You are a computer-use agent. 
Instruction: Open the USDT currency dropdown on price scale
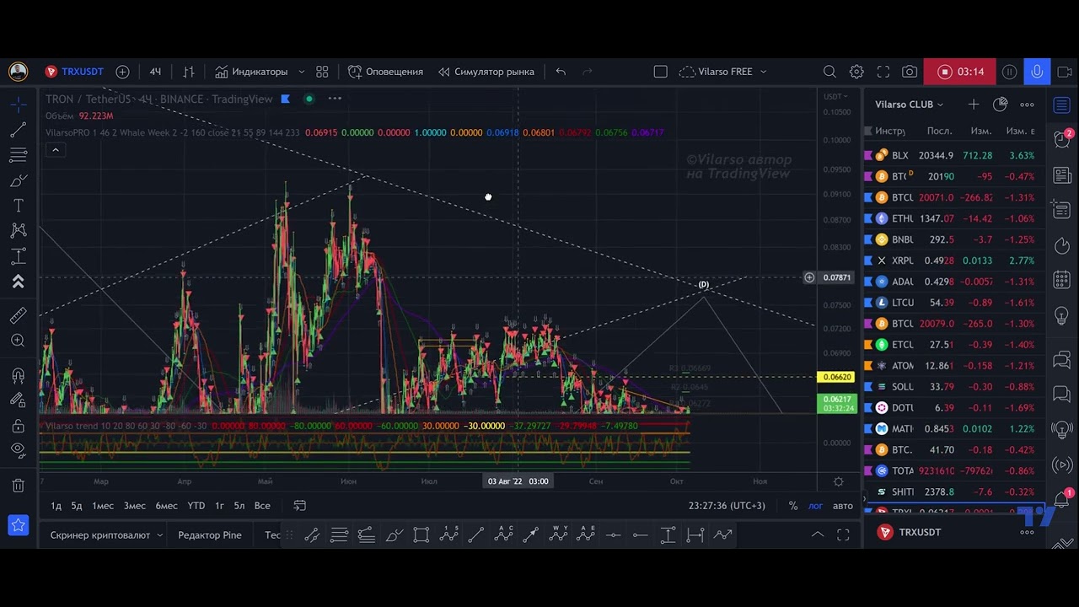[x=834, y=96]
